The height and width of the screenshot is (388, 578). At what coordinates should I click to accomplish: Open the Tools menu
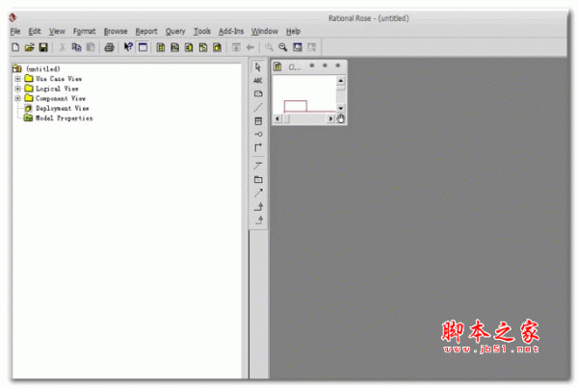click(x=202, y=32)
